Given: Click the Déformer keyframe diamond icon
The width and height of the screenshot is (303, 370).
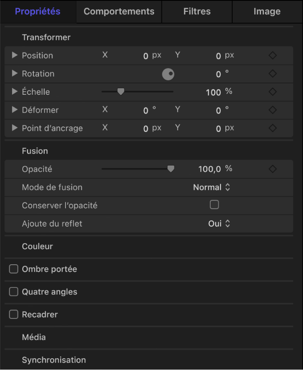Looking at the screenshot, I should pos(272,110).
